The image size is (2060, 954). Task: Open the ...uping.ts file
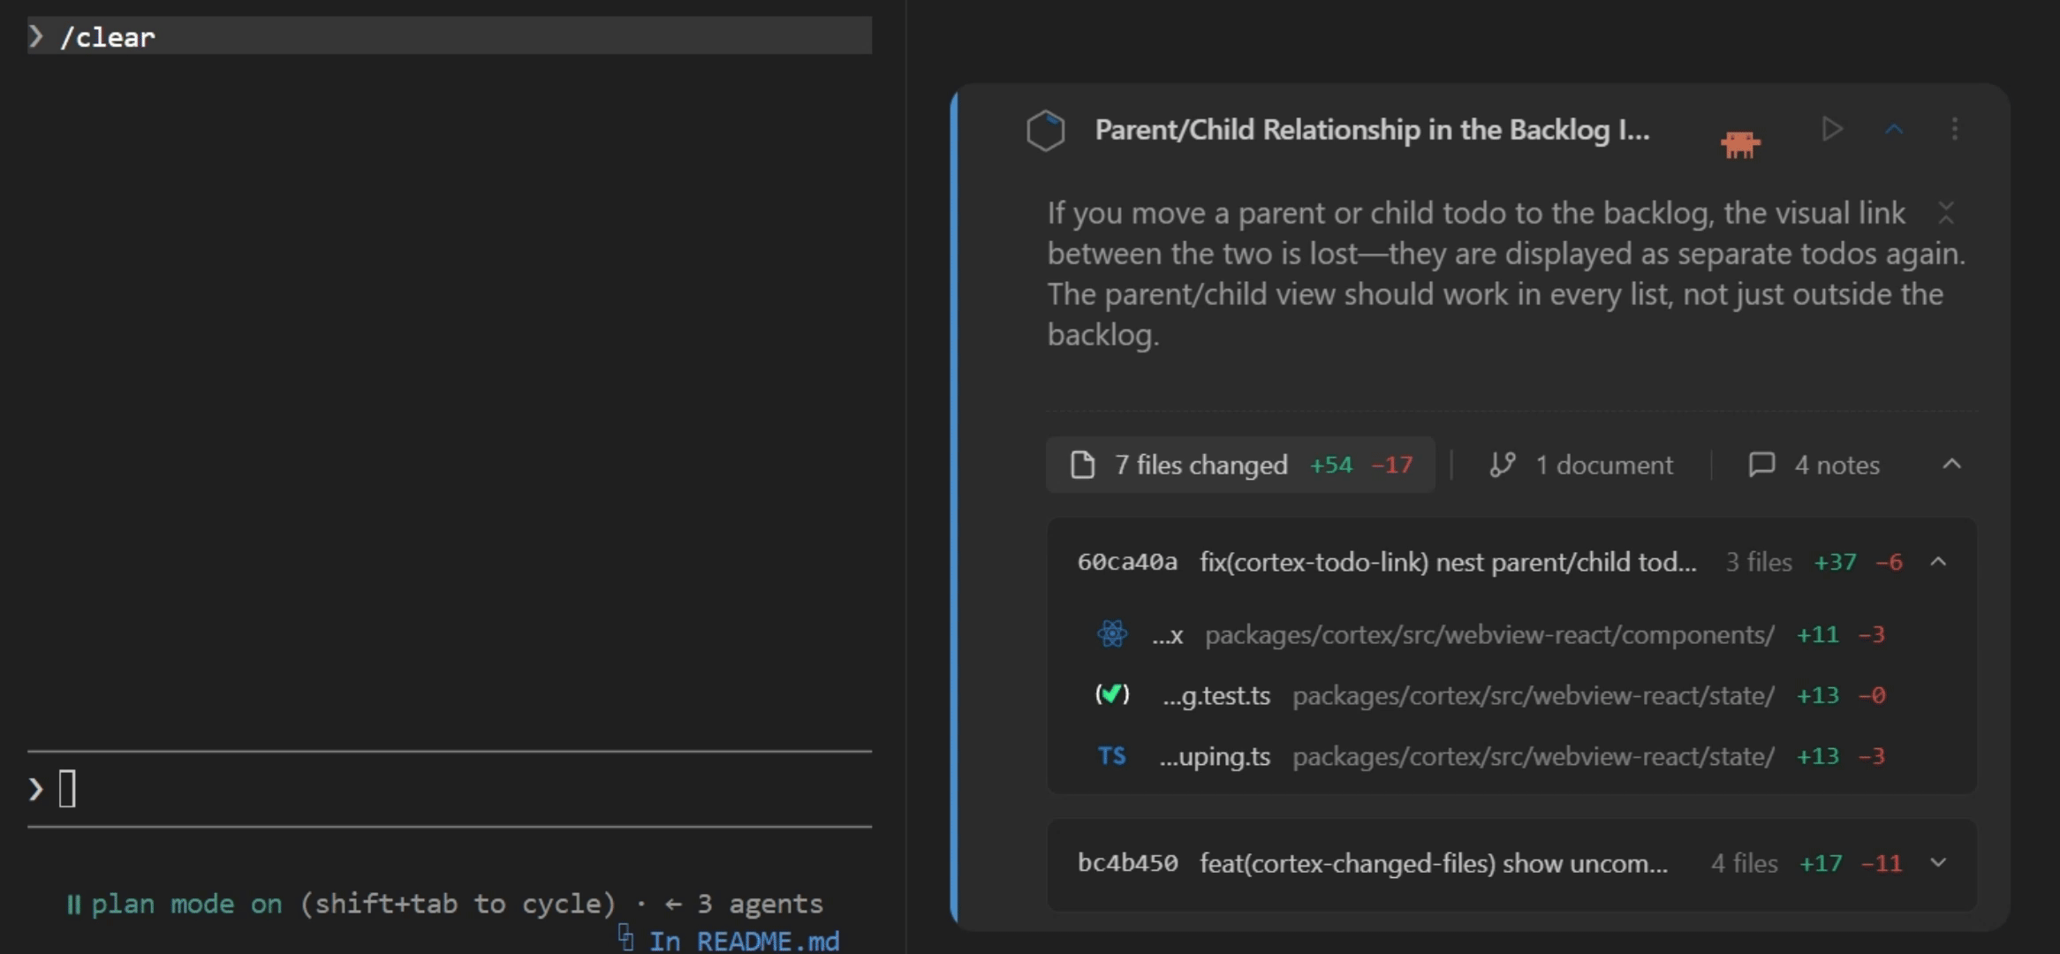point(1215,757)
